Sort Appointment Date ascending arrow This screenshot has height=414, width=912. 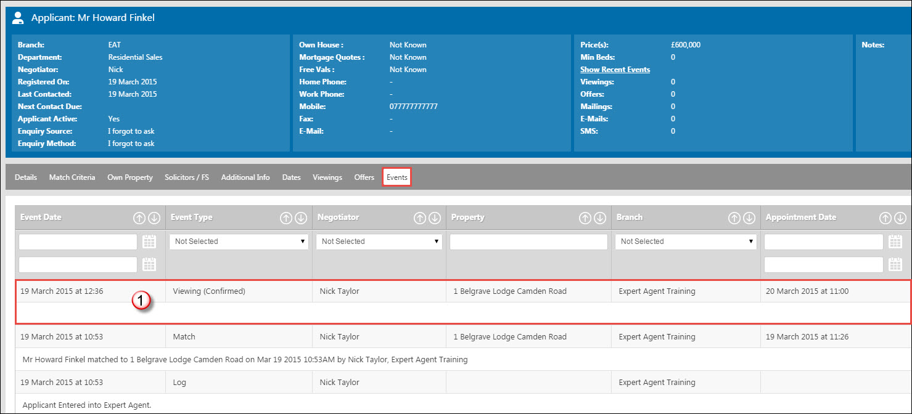click(885, 217)
